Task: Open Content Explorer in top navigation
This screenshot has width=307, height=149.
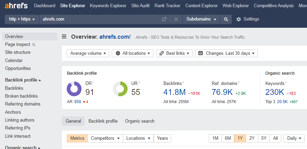Action: click(201, 6)
